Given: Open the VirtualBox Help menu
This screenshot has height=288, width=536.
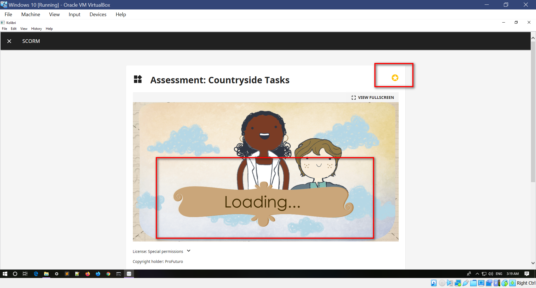Looking at the screenshot, I should 121,14.
